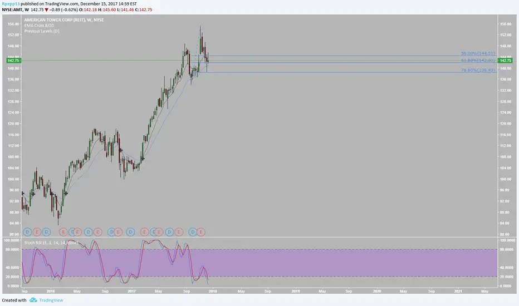This screenshot has width=519, height=306.
Task: Click the 2020 label on time axis
Action: coord(376,292)
